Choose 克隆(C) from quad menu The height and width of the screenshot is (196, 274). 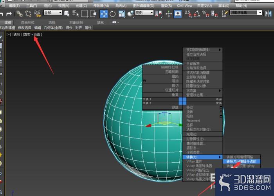[x=202, y=134]
